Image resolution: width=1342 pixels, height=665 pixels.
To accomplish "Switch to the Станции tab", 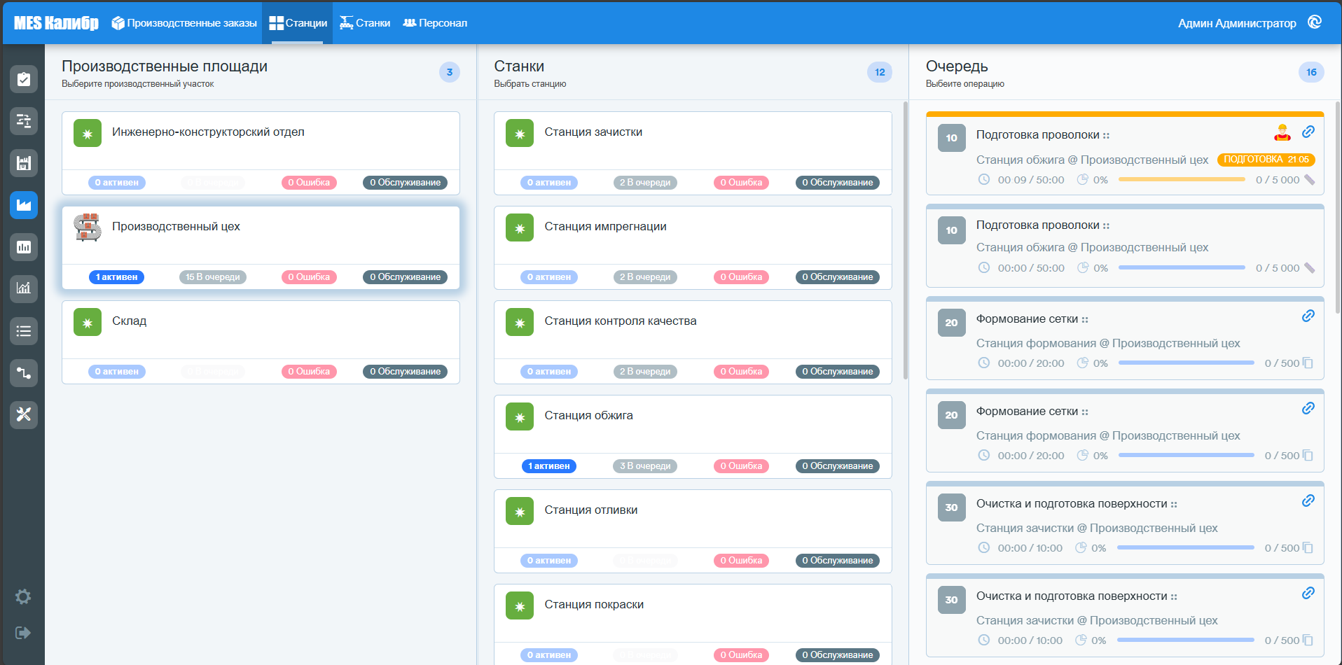I will pos(298,23).
